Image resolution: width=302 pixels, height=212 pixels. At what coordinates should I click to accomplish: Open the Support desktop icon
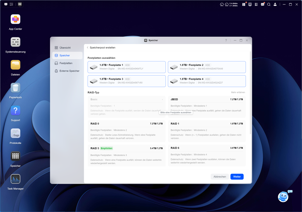[x=15, y=111]
